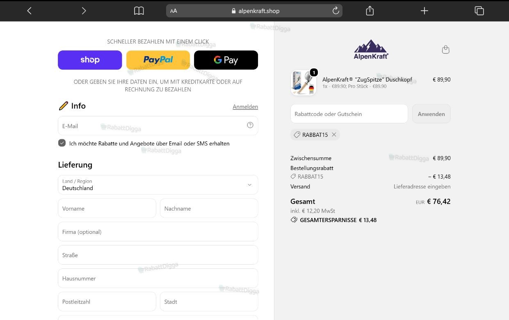Click the Anwenden discount apply button
This screenshot has width=509, height=320.
pyautogui.click(x=431, y=114)
